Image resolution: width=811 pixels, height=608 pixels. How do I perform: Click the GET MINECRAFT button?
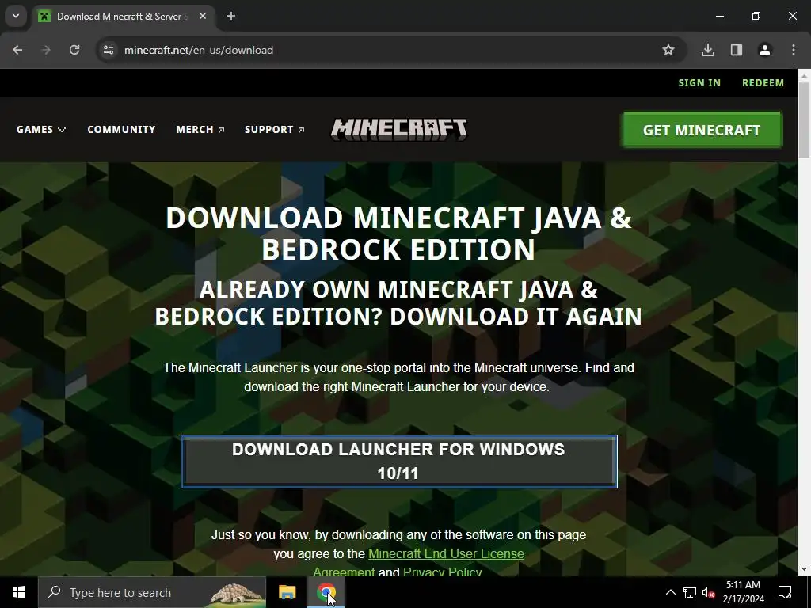pyautogui.click(x=702, y=131)
